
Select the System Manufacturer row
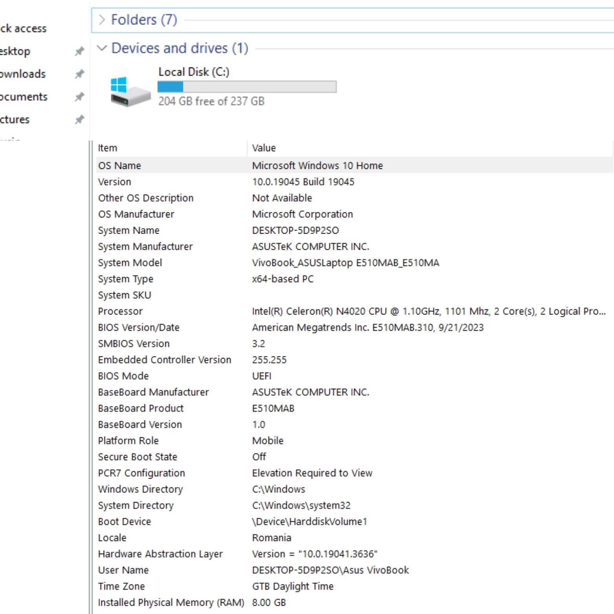(355, 246)
